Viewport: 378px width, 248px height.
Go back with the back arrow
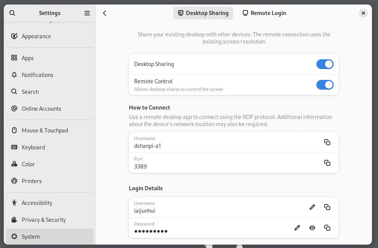pyautogui.click(x=105, y=13)
